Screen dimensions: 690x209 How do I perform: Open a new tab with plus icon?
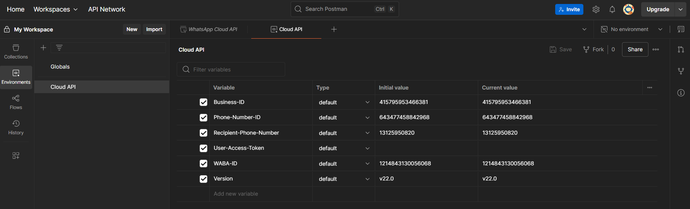pos(334,29)
